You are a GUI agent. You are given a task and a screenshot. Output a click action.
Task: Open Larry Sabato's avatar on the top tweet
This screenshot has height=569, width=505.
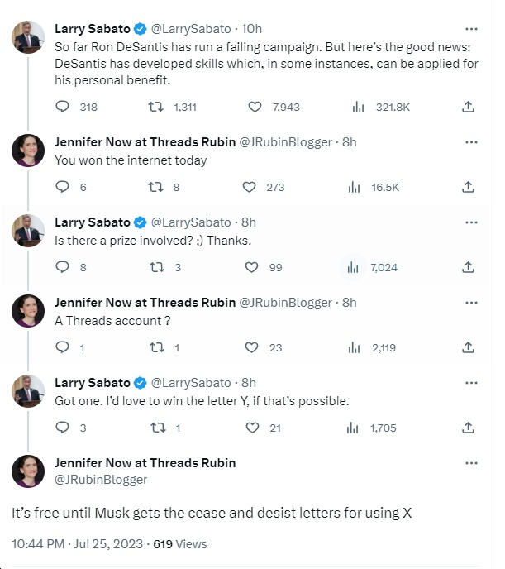[x=28, y=37]
